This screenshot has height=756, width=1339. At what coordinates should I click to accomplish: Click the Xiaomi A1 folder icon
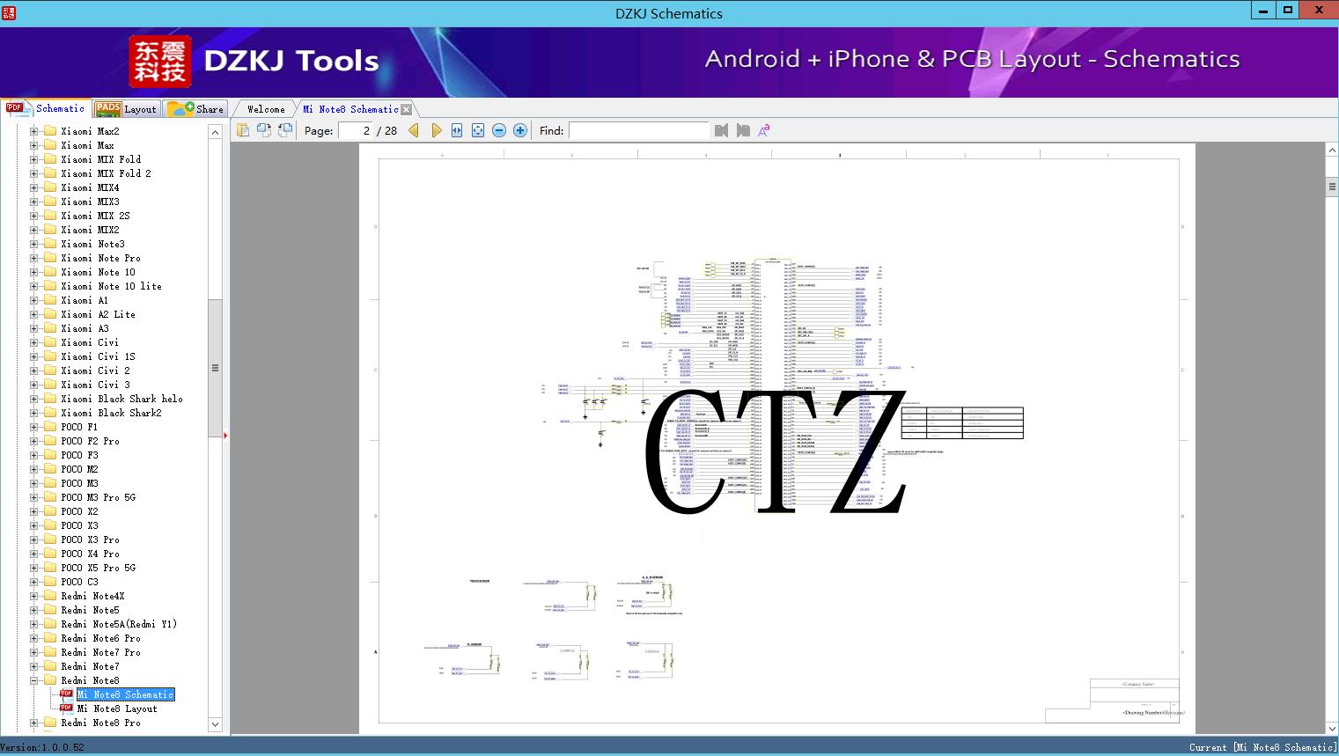click(x=50, y=300)
